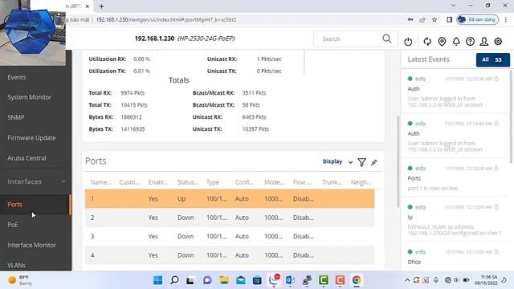Click the Chrome icon in the taskbar
Viewport: 514px width, 289px height.
[x=357, y=280]
